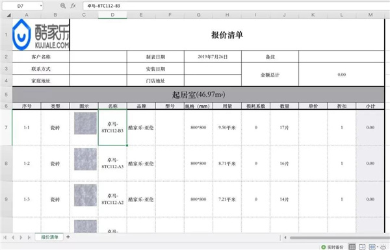
Task: Go to previous sheet navigation arrow
Action: coord(13,237)
